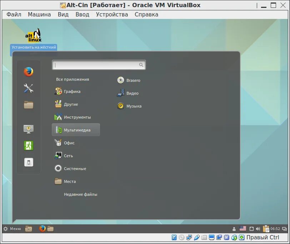Click VirtualBox video capture status indicator
Viewport: 290px width, 244px height.
click(x=219, y=237)
